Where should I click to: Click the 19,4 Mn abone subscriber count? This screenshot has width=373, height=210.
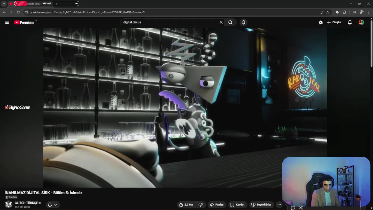(22, 207)
